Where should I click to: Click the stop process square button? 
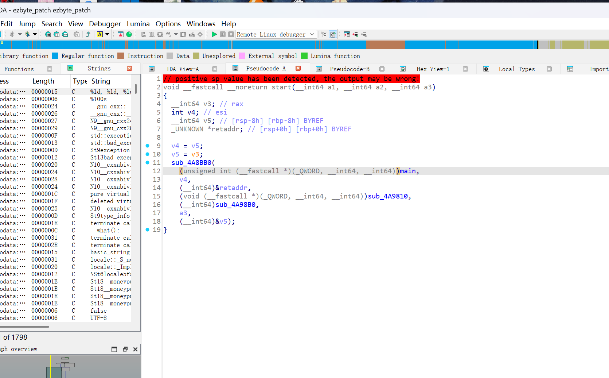[x=231, y=34]
